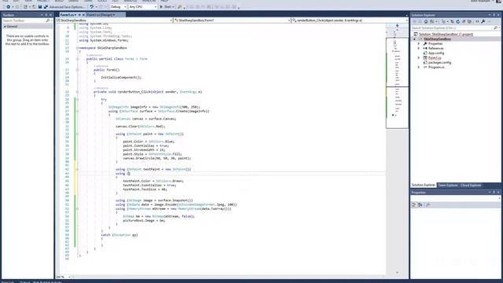
Task: Switch to the Cloud Explorer tab
Action: point(471,186)
